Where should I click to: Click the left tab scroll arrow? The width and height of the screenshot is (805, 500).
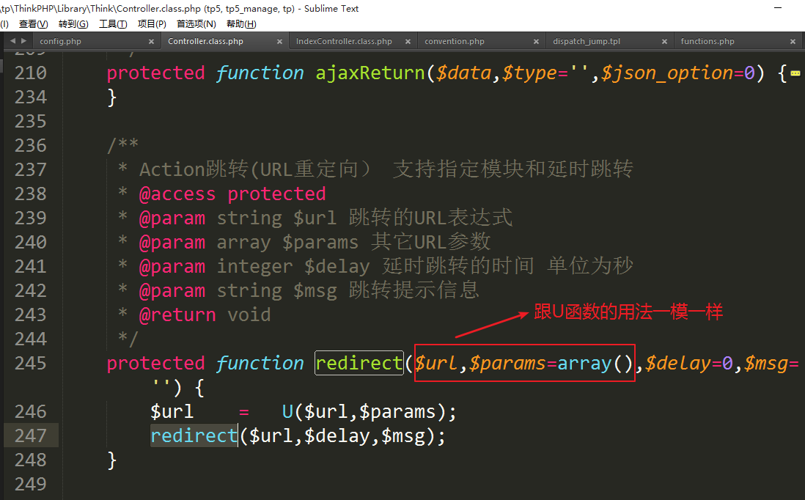(7, 42)
